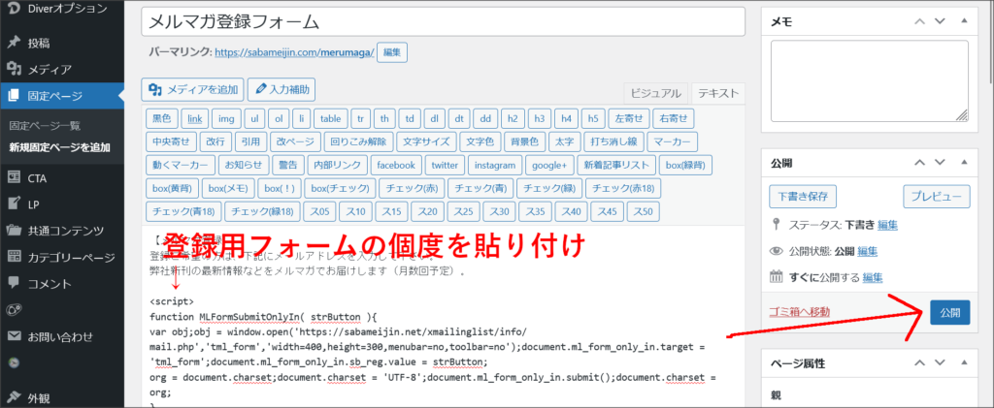Edit the ステータス draft status
Screen dimensions: 994x408
coord(887,225)
